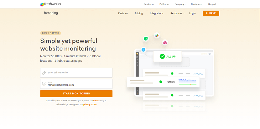The height and width of the screenshot is (129, 260).
Task: Click the blue response-time chart beside 99.8%
Action: pyautogui.click(x=188, y=82)
